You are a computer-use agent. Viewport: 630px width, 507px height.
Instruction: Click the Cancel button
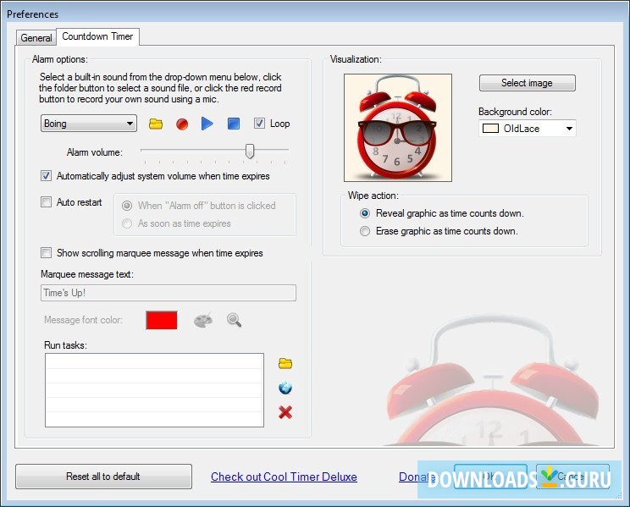pyautogui.click(x=572, y=477)
